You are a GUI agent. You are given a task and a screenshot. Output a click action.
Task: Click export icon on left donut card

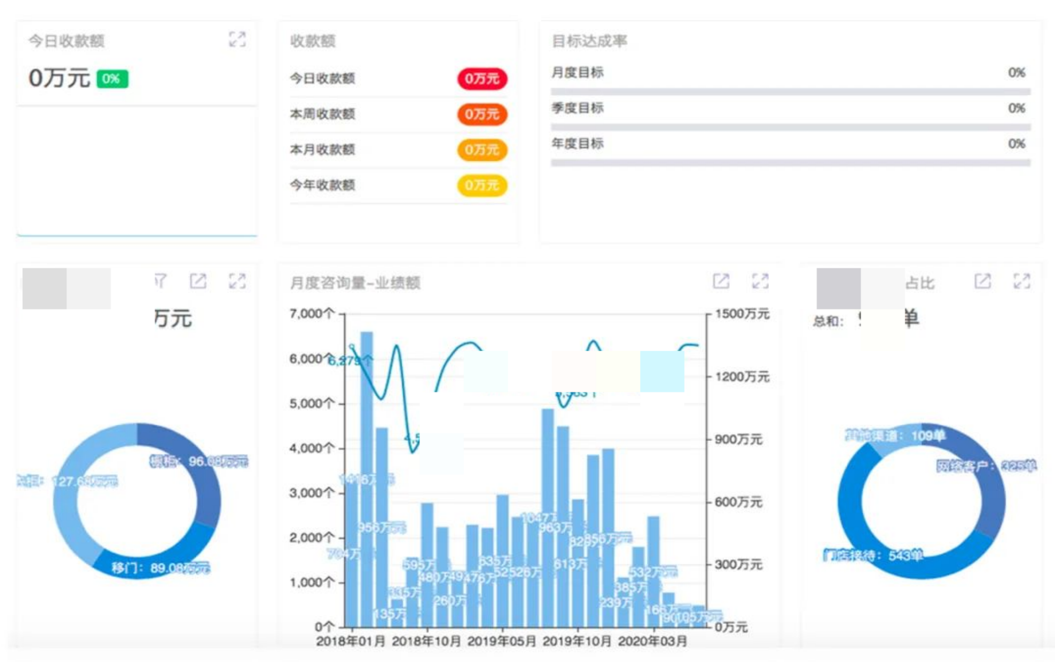(x=198, y=281)
